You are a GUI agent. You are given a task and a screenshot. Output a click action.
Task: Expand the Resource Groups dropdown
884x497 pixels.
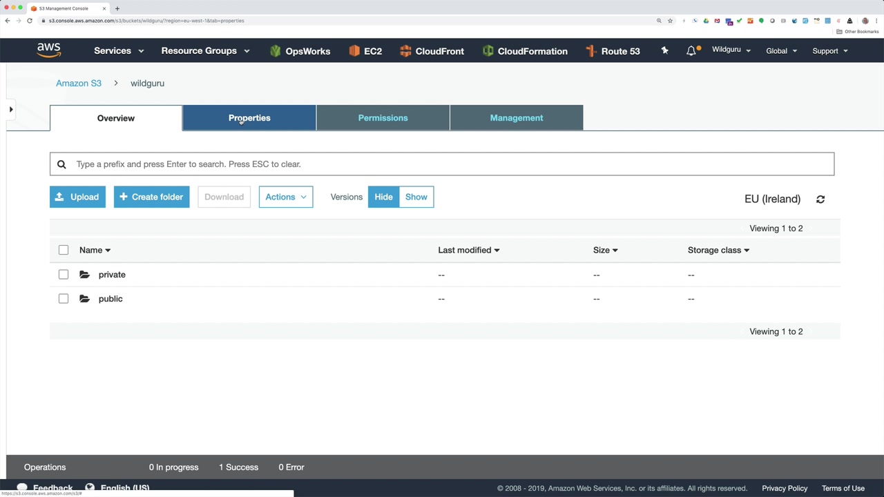click(x=205, y=50)
